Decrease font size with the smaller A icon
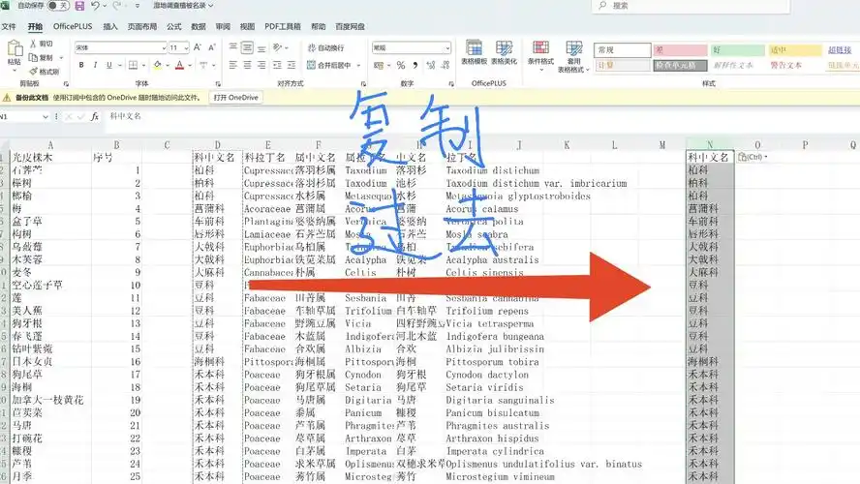Screen dimensions: 860x484 click(212, 47)
